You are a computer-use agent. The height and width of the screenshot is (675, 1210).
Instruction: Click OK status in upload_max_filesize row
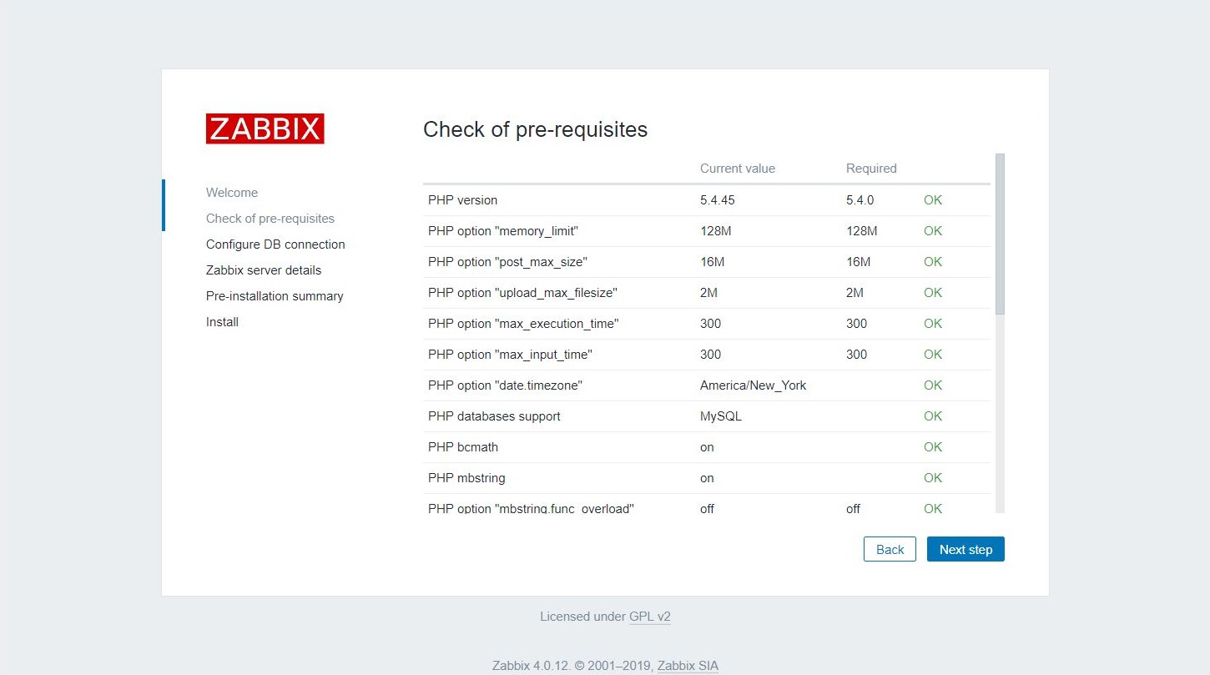pos(933,293)
